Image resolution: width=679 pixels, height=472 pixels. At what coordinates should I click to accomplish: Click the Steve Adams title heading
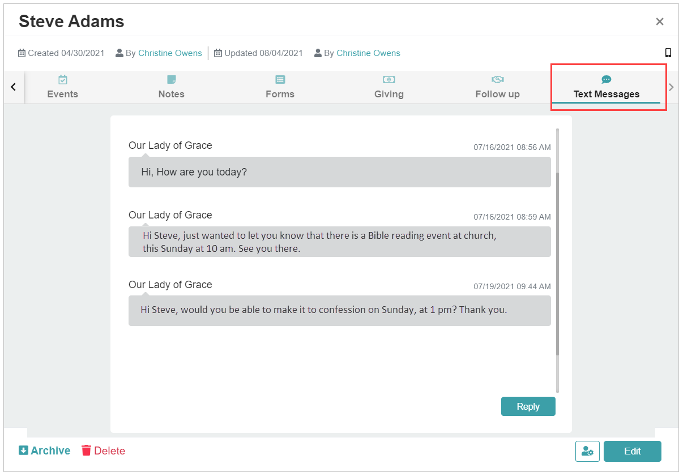click(71, 21)
